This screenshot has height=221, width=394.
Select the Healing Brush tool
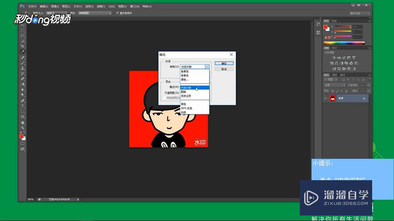pos(23,57)
